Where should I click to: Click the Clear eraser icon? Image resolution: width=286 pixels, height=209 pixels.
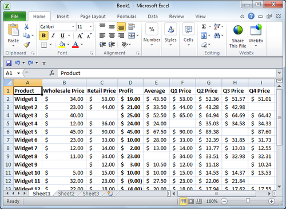click(204, 45)
